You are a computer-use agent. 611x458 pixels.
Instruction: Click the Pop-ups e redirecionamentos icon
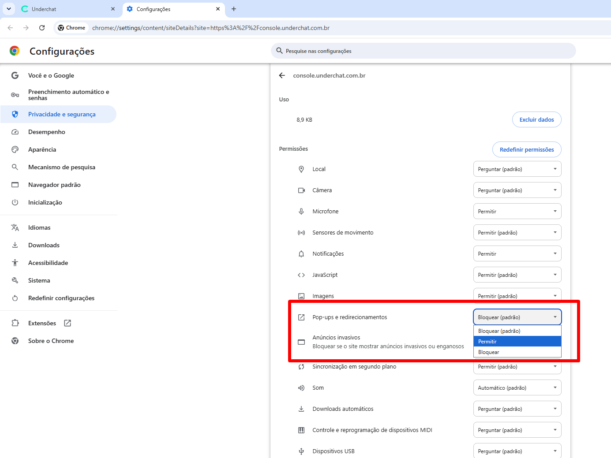pos(301,317)
